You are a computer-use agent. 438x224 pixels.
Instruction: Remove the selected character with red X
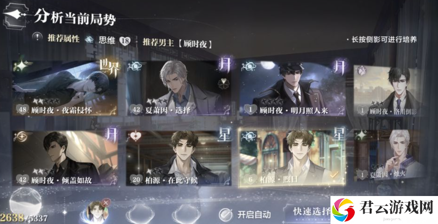[106, 203]
